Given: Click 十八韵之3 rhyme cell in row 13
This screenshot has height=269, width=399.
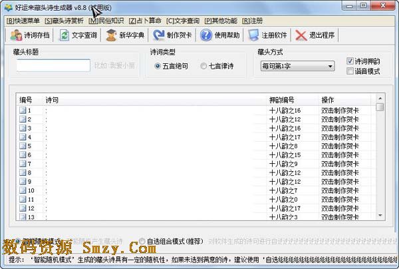Looking at the screenshot, I should click(x=283, y=217).
